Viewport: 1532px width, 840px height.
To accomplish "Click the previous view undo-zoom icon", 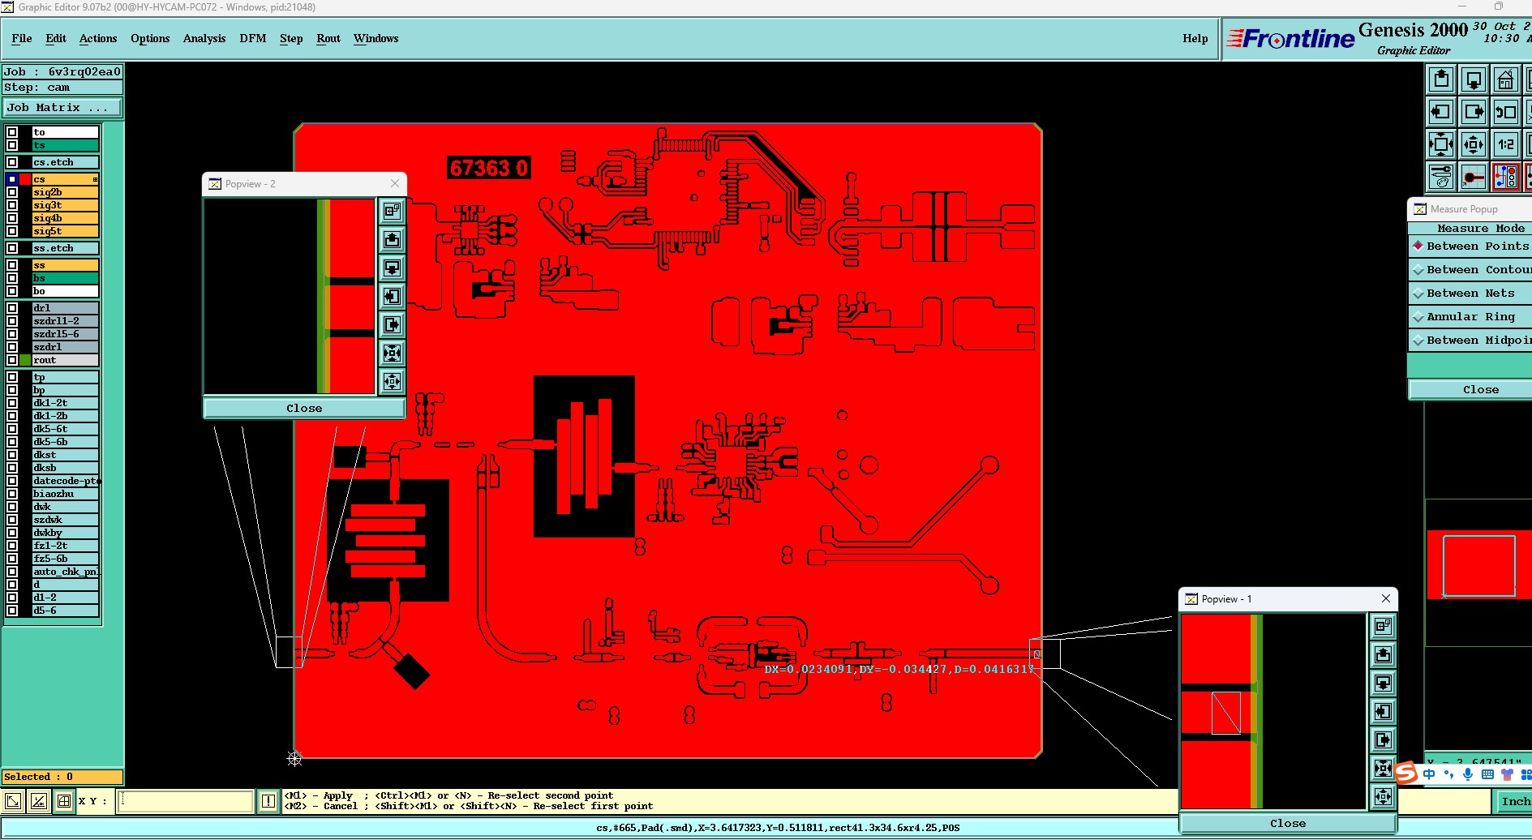I will 1506,112.
